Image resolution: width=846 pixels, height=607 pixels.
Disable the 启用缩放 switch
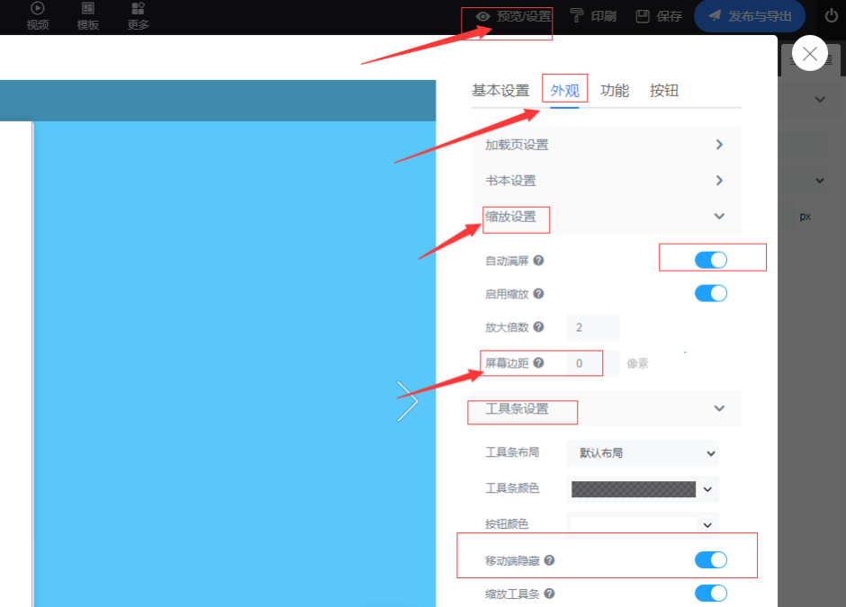[710, 293]
